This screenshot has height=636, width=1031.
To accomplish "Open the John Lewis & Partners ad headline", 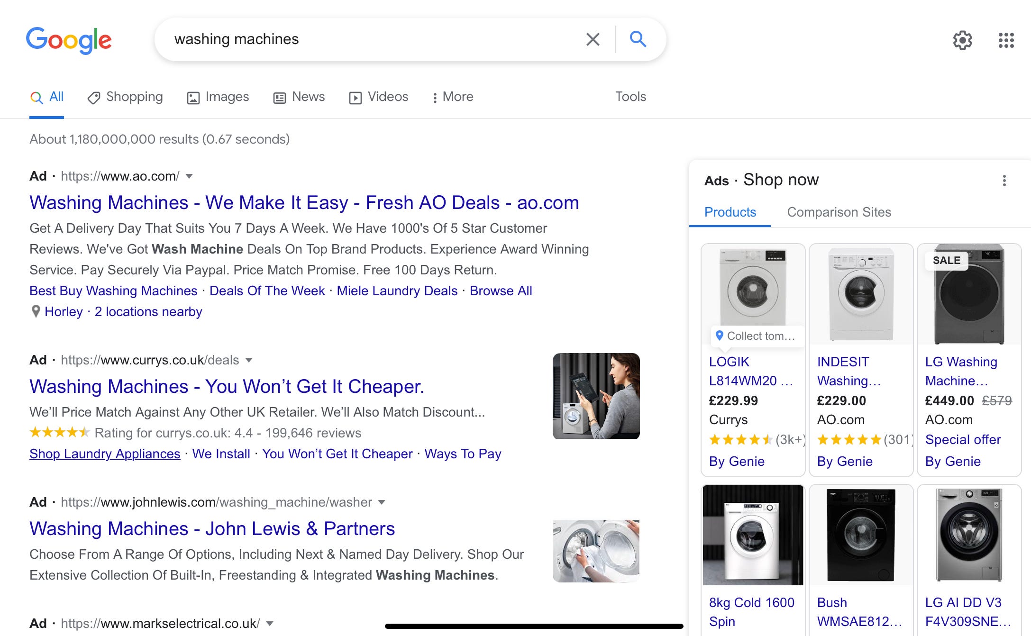I will point(212,529).
